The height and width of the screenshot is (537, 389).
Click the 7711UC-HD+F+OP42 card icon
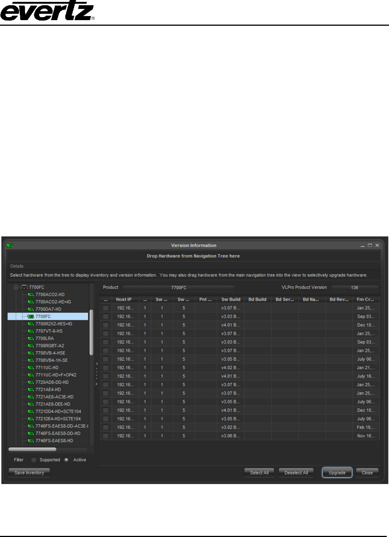(x=31, y=375)
